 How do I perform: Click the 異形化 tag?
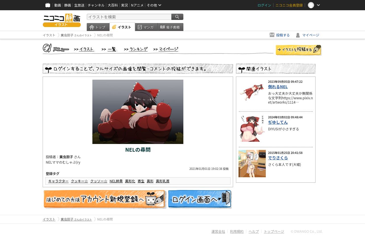tap(130, 181)
